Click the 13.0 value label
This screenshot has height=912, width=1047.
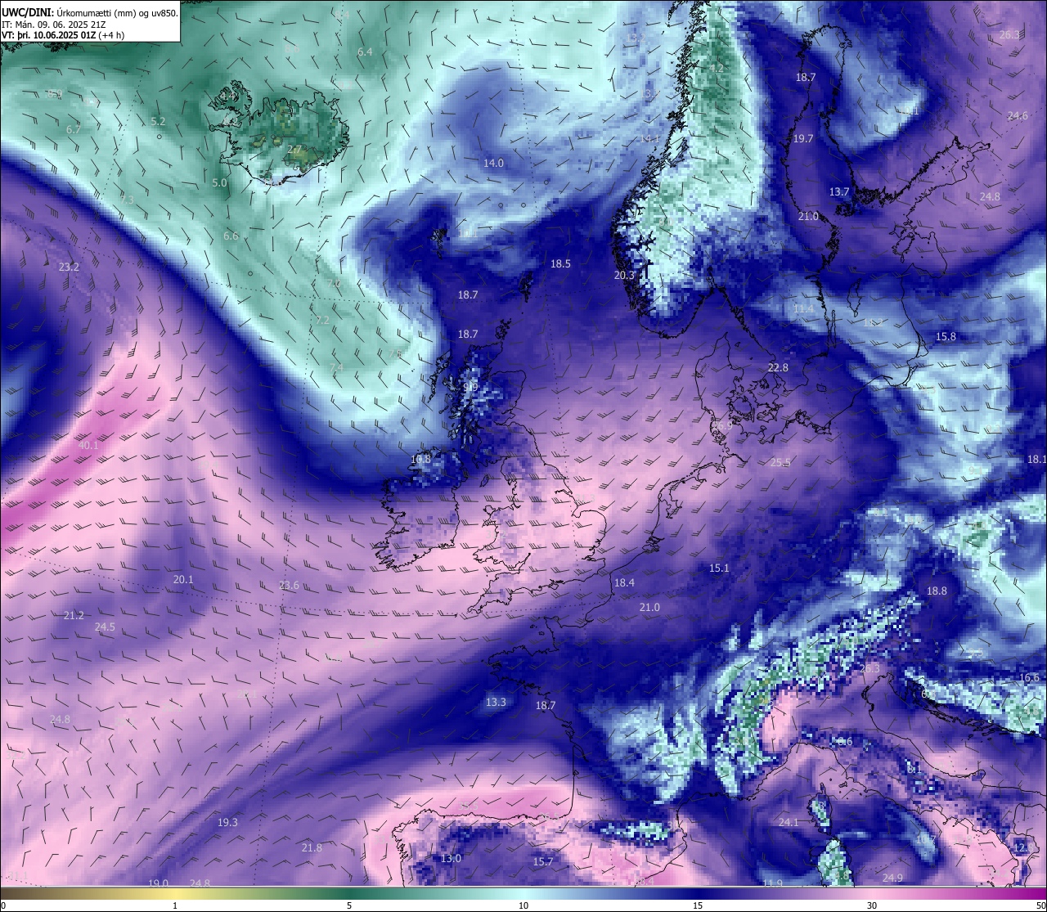coord(451,858)
